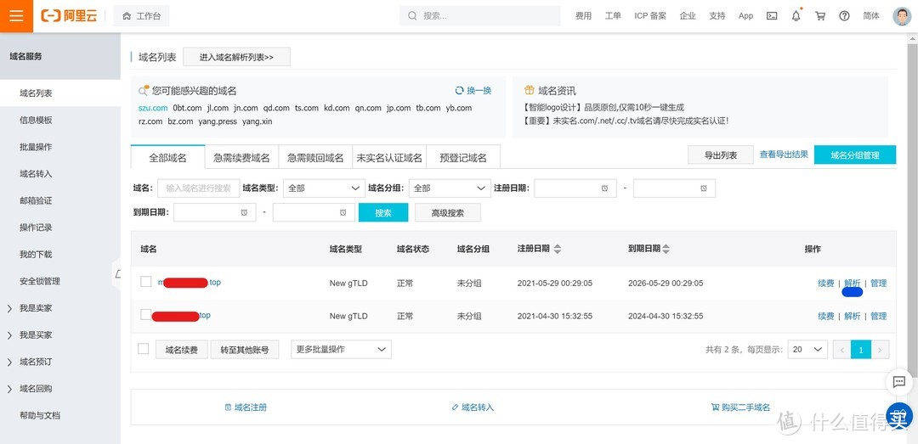
Task: Click the 域名续费 batch button
Action: [182, 350]
